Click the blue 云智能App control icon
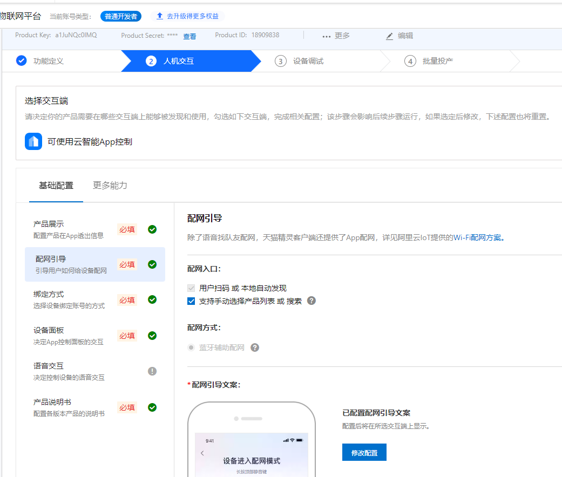Viewport: 562px width, 477px height. tap(33, 141)
